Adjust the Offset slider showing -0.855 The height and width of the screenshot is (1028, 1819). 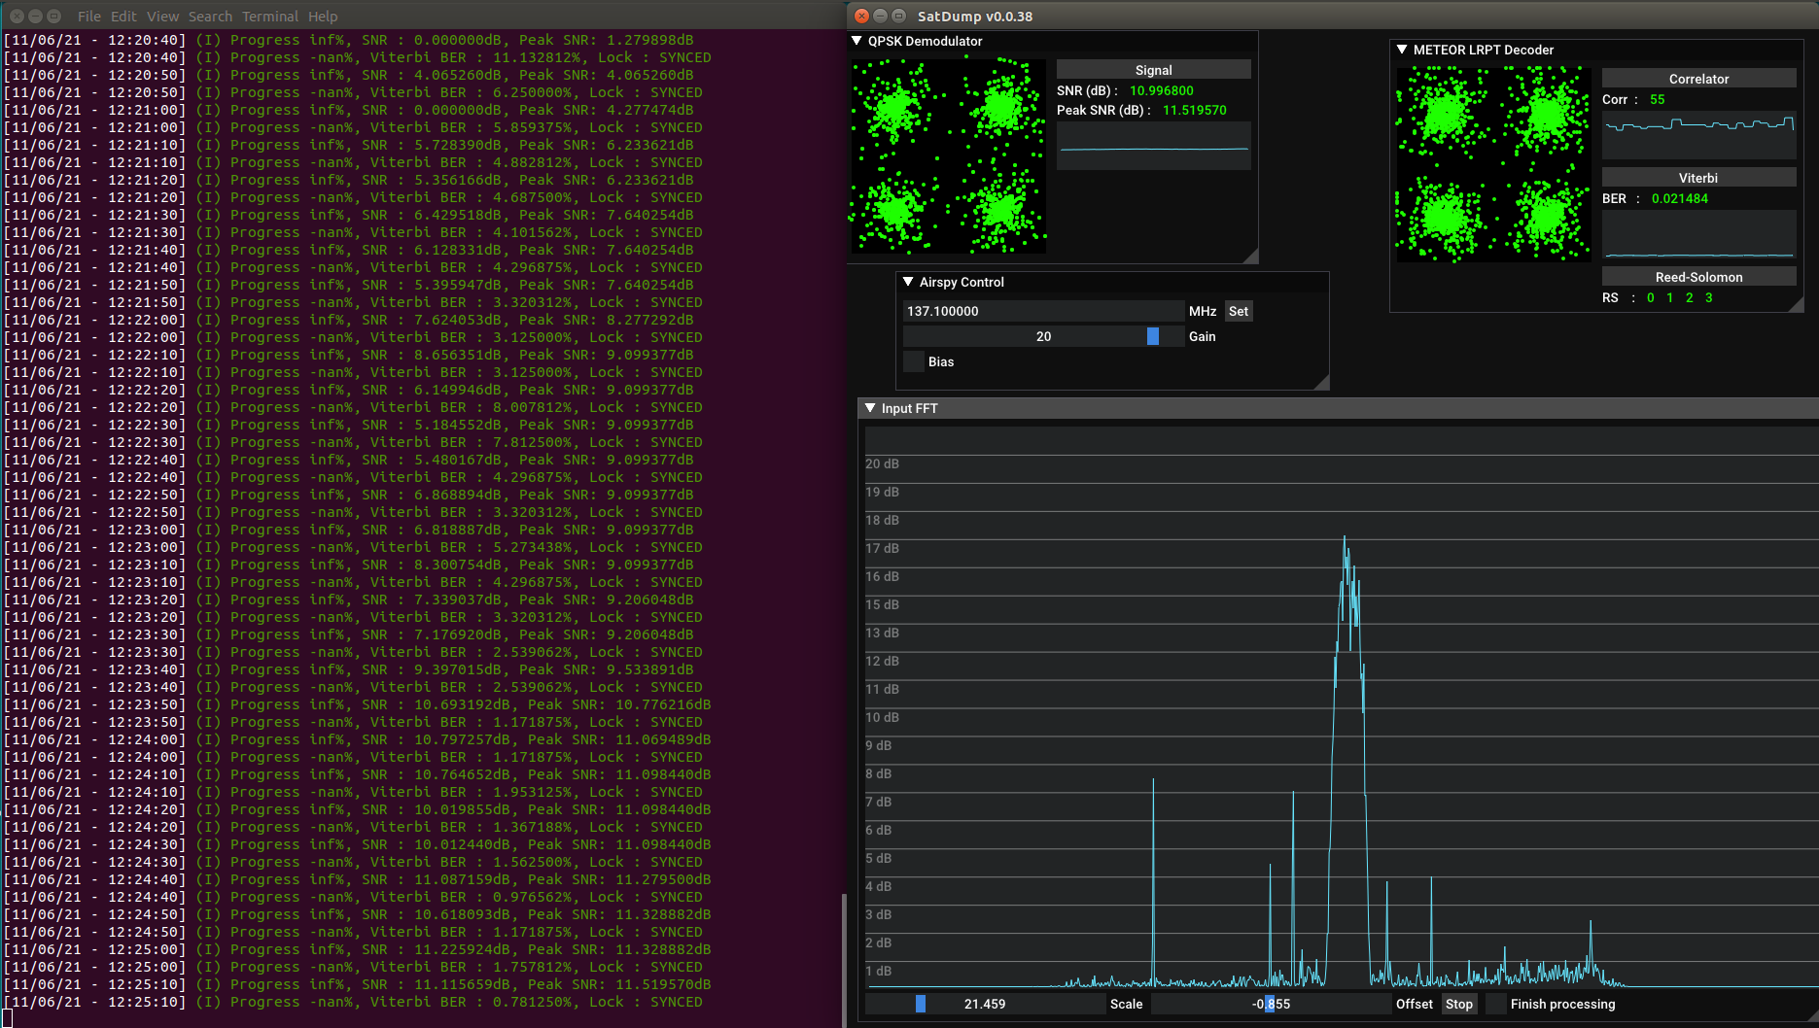(x=1271, y=1004)
